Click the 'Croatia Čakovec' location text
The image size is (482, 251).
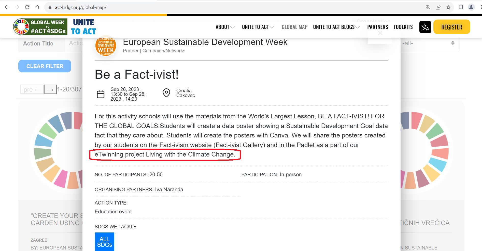pos(186,93)
